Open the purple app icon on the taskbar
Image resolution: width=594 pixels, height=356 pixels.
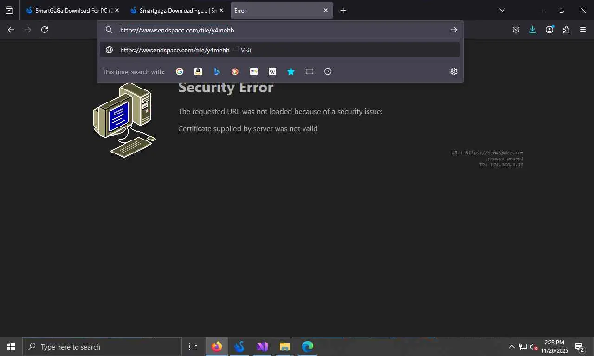click(x=262, y=347)
